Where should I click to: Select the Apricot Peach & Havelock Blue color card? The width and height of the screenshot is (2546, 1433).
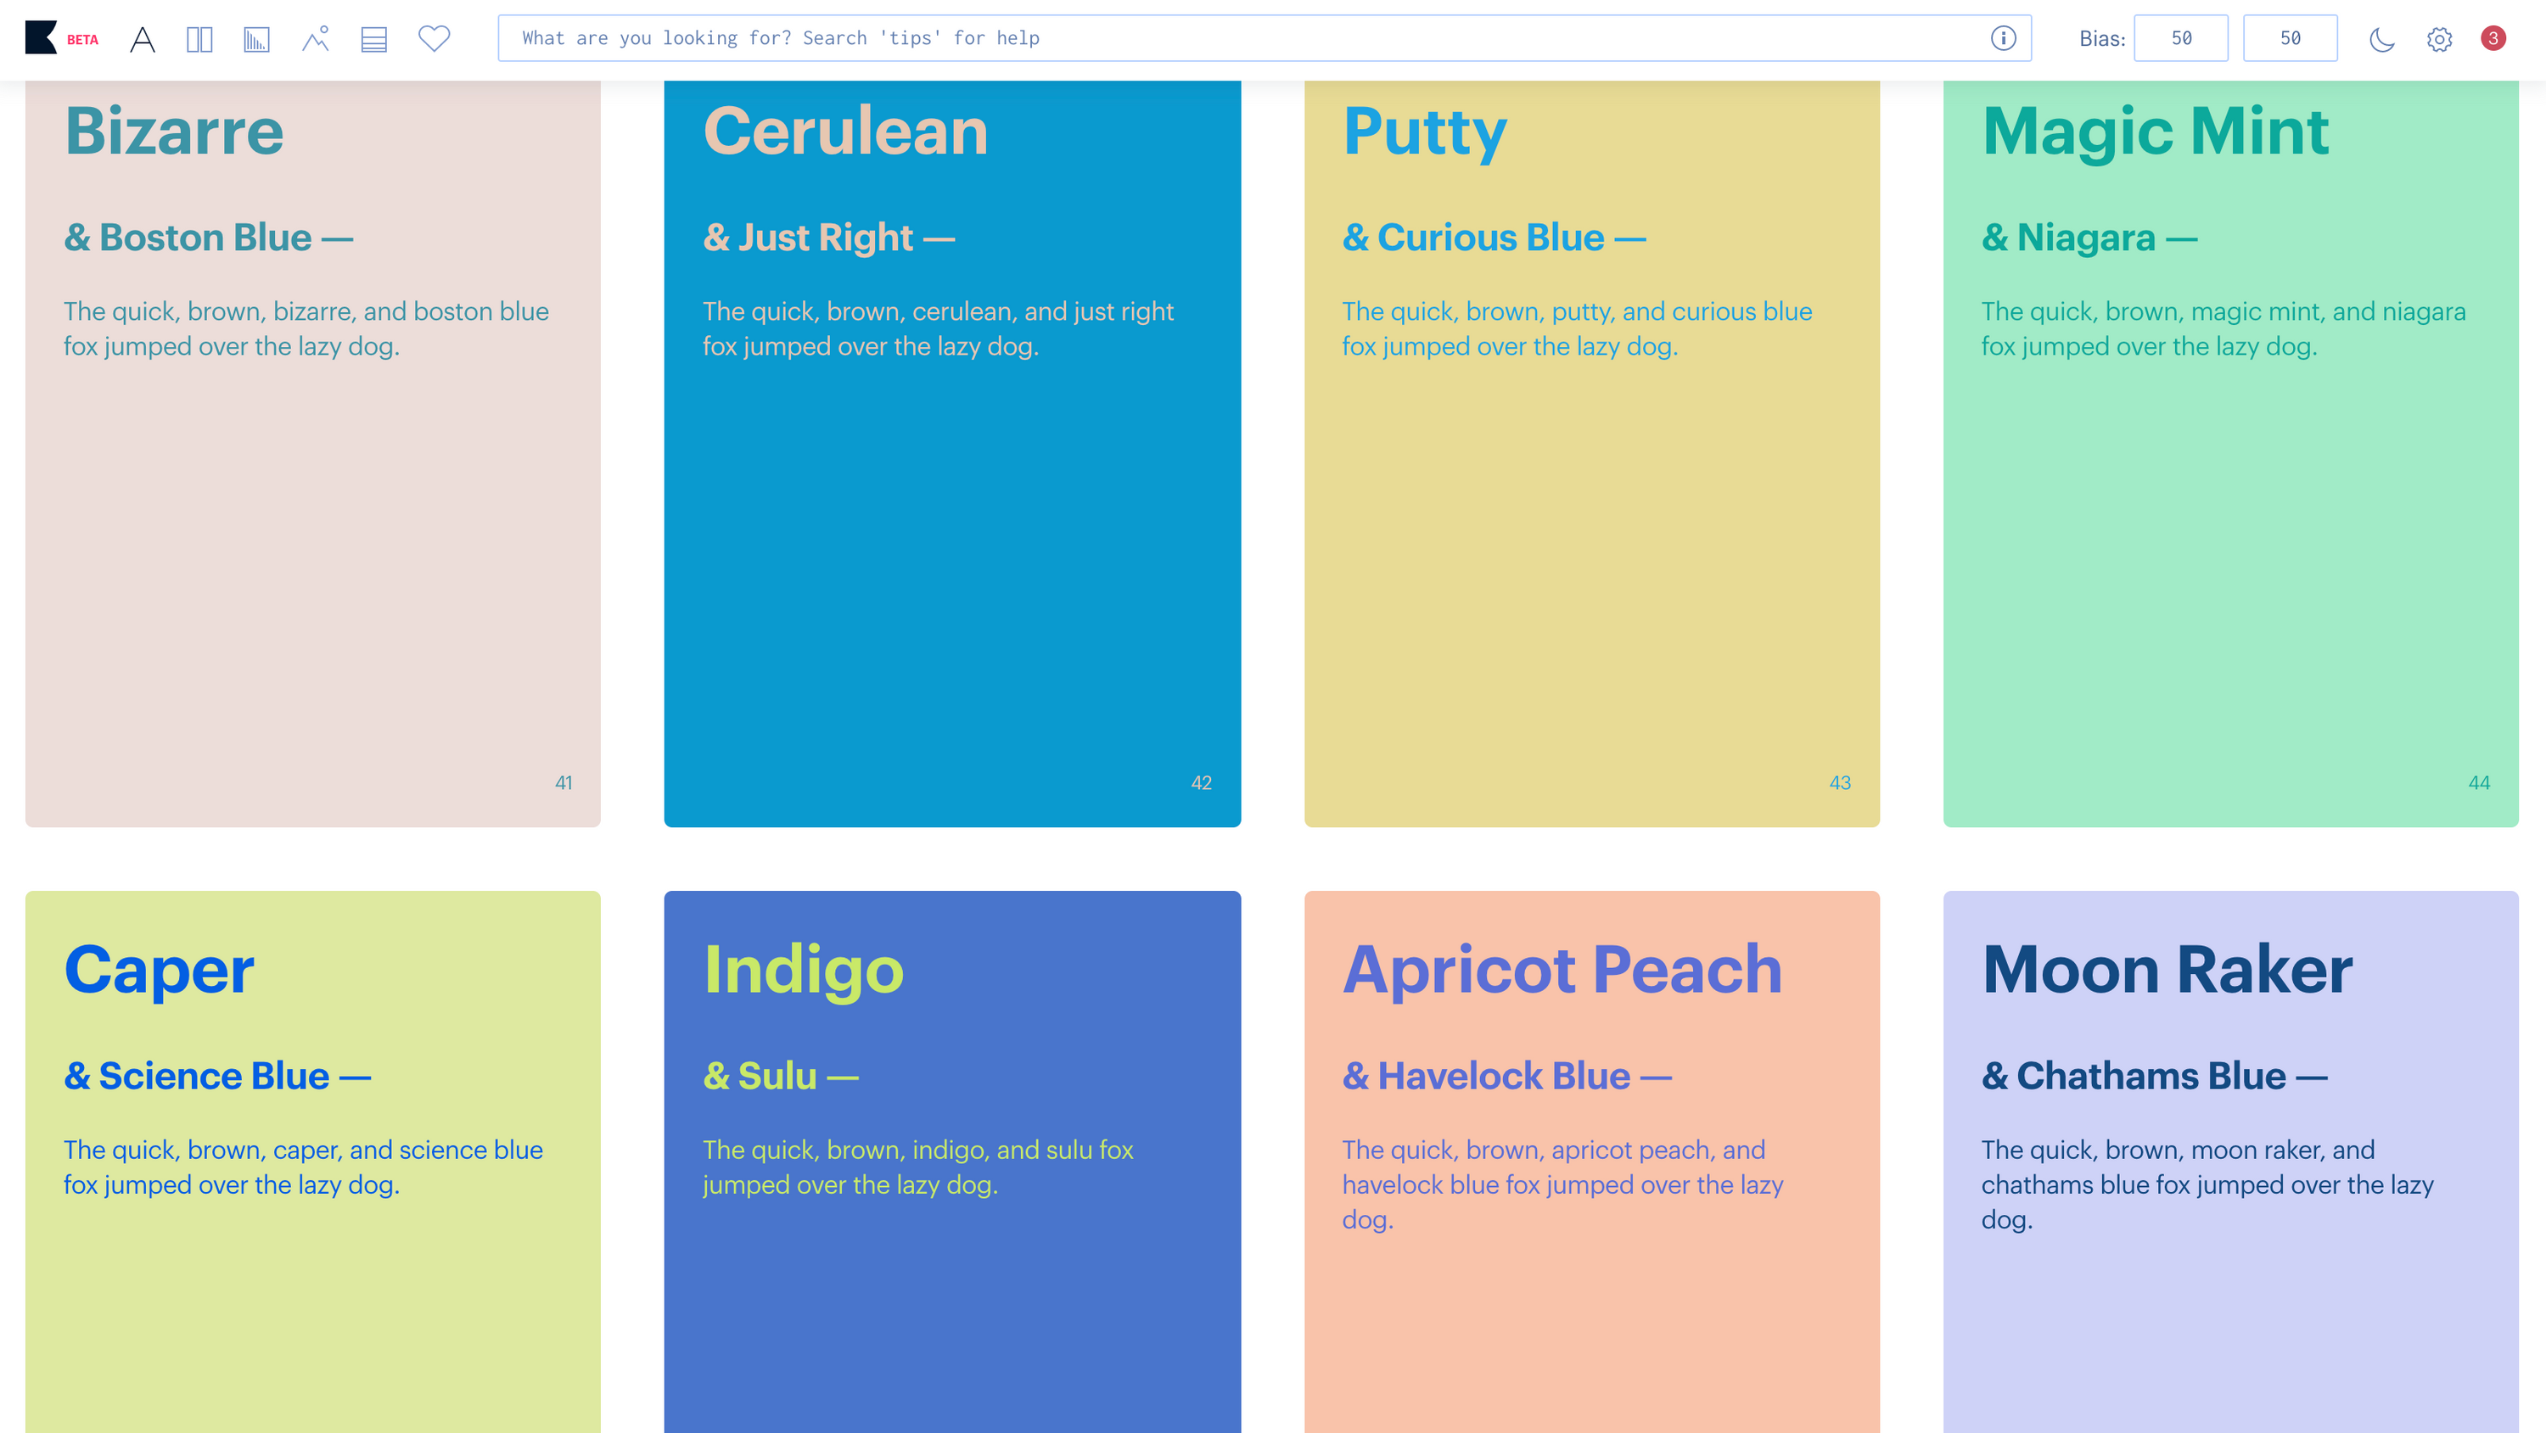[1591, 1162]
